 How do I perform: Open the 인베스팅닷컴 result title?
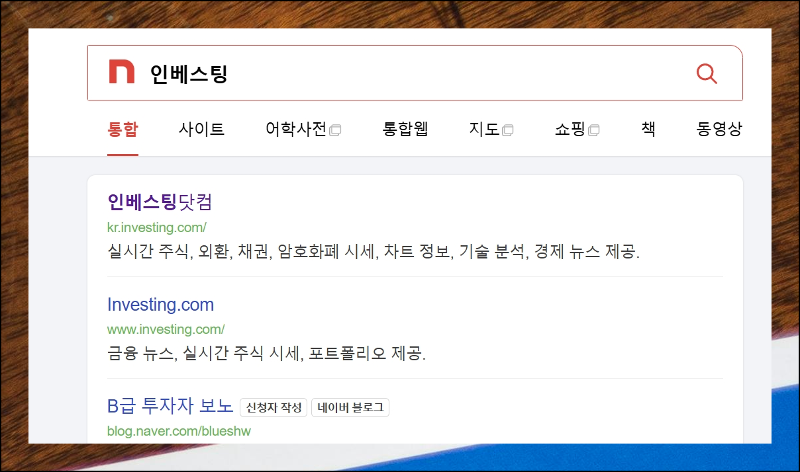click(160, 202)
